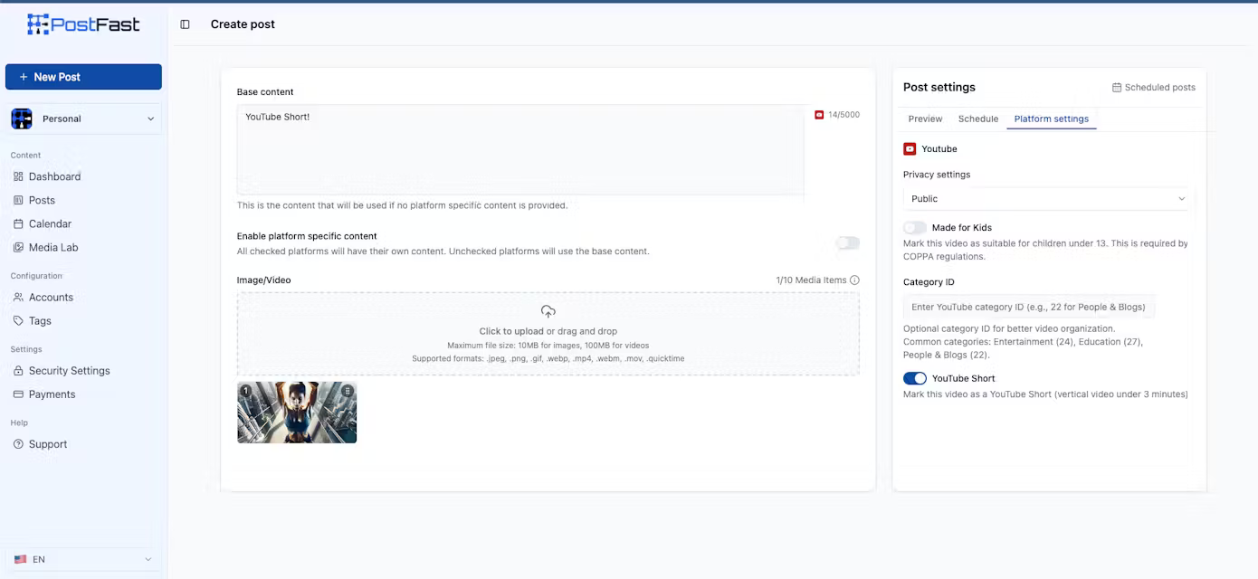The height and width of the screenshot is (579, 1258).
Task: Expand the Personal workspace selector
Action: [83, 119]
